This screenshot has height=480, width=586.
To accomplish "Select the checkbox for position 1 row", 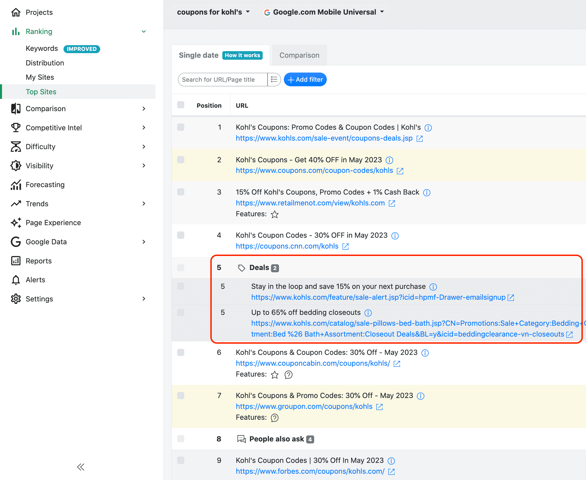I will (x=181, y=127).
